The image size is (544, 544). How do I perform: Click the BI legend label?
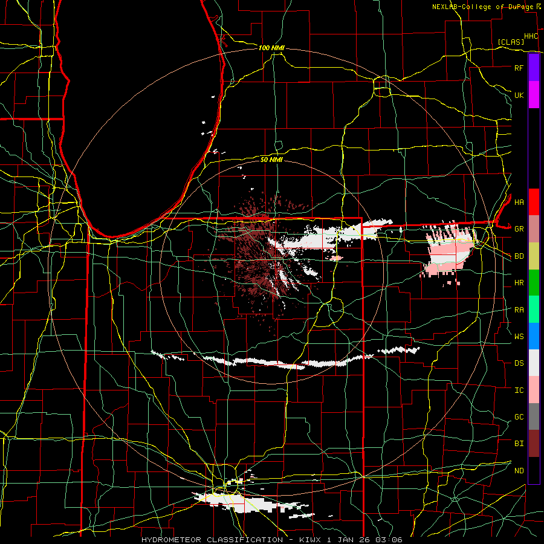tap(519, 444)
